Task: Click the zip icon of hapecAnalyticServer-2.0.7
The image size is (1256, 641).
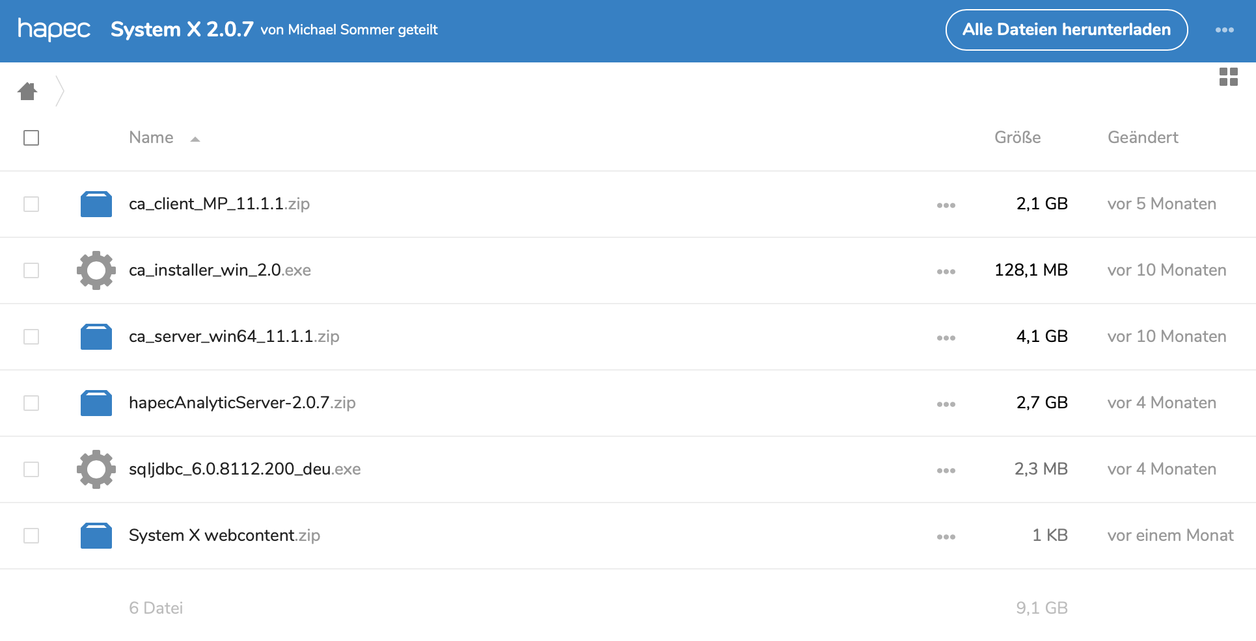Action: point(96,403)
